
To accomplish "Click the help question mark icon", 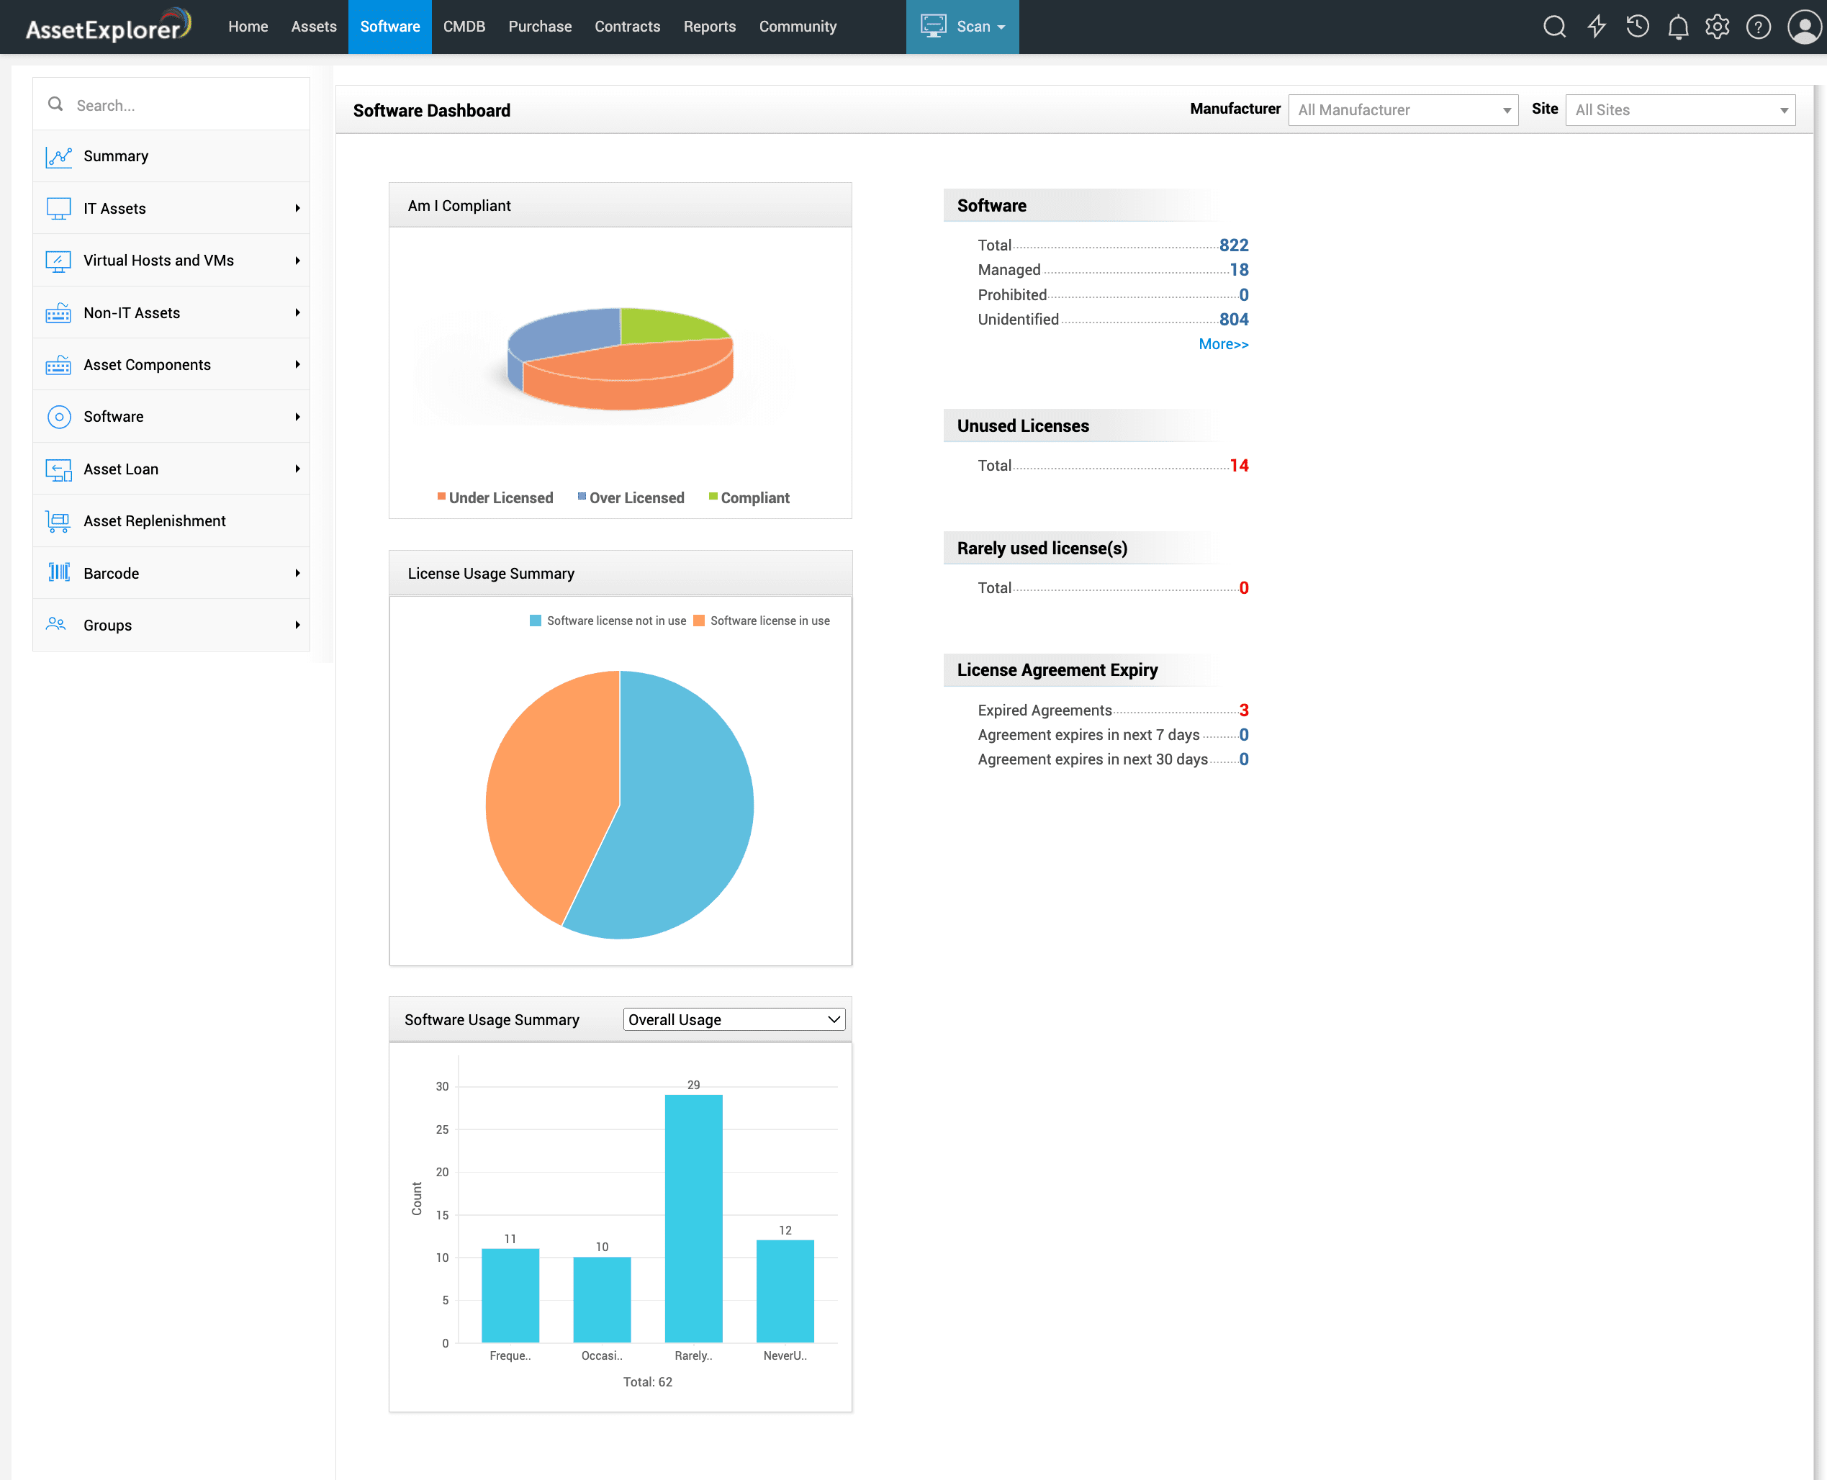I will coord(1758,27).
